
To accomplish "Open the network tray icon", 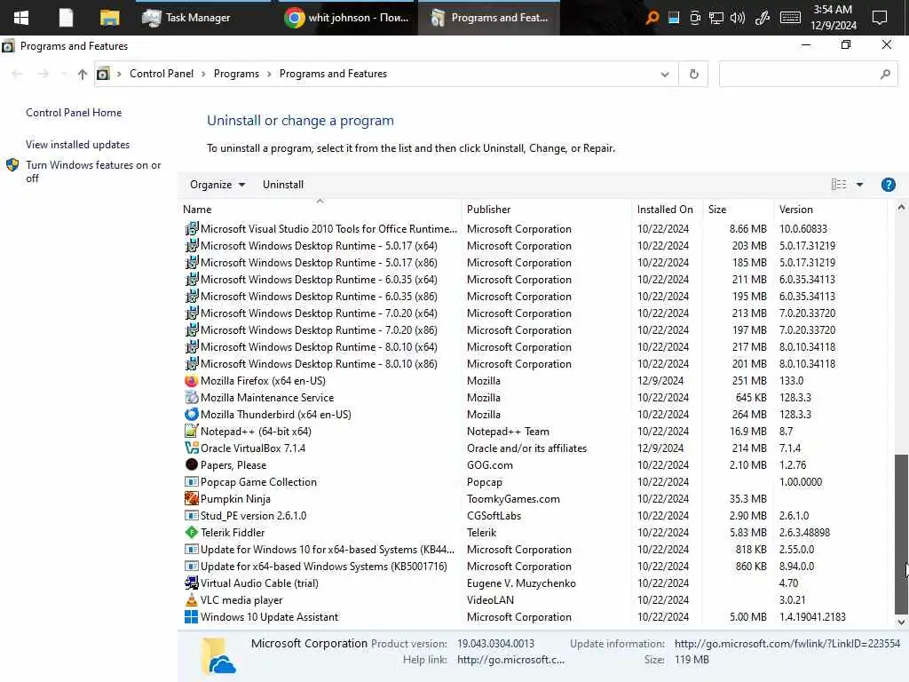I will [716, 18].
